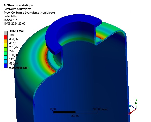The image size is (151, 122).
Task: Click the 'A: Structure statique' title
Action: [x=18, y=5]
